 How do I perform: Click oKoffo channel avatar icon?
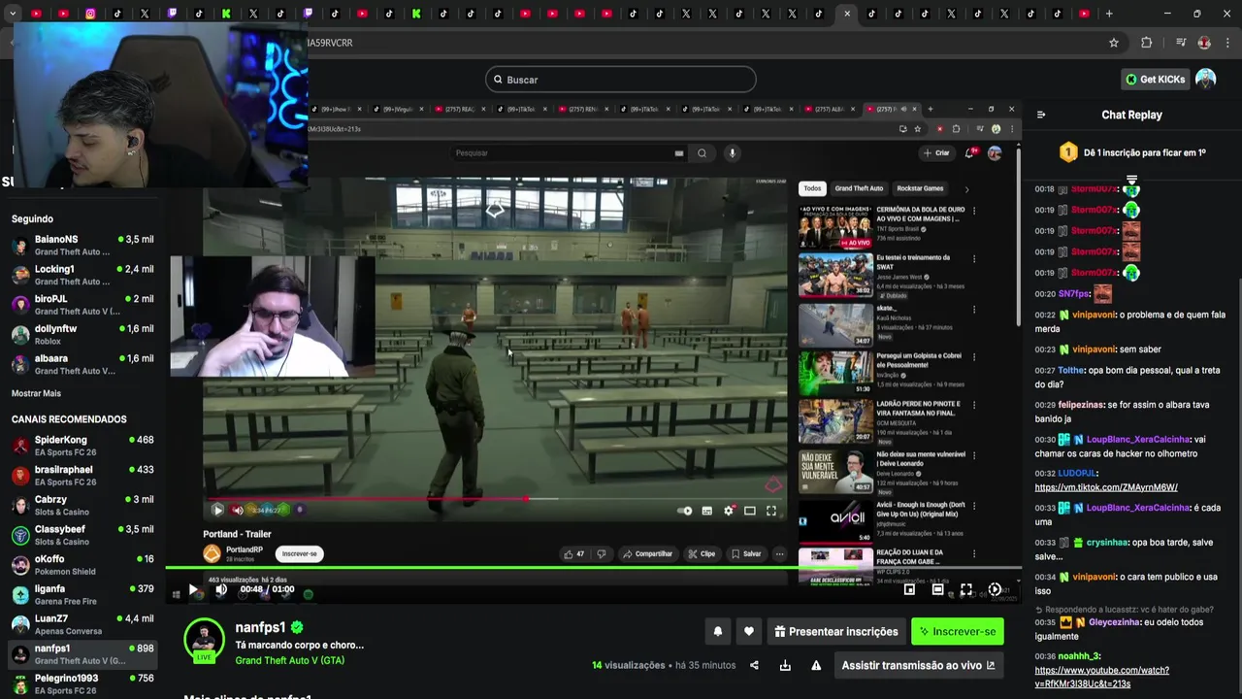(20, 565)
